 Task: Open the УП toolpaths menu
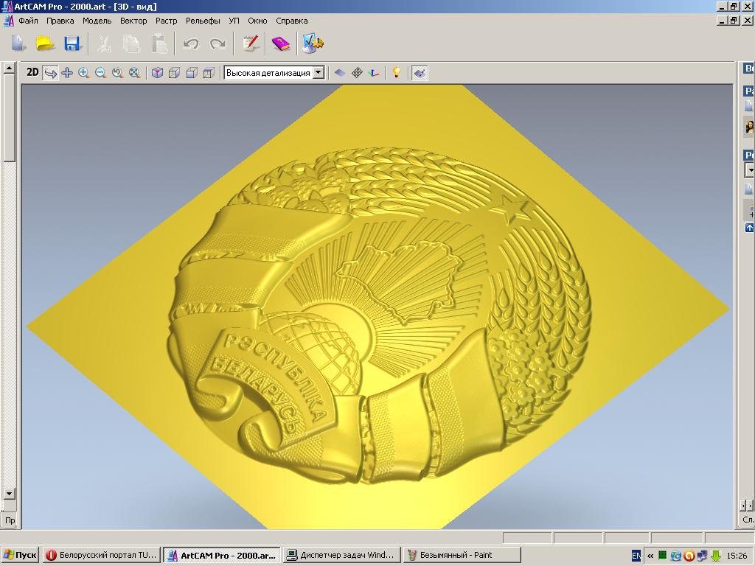coord(234,21)
